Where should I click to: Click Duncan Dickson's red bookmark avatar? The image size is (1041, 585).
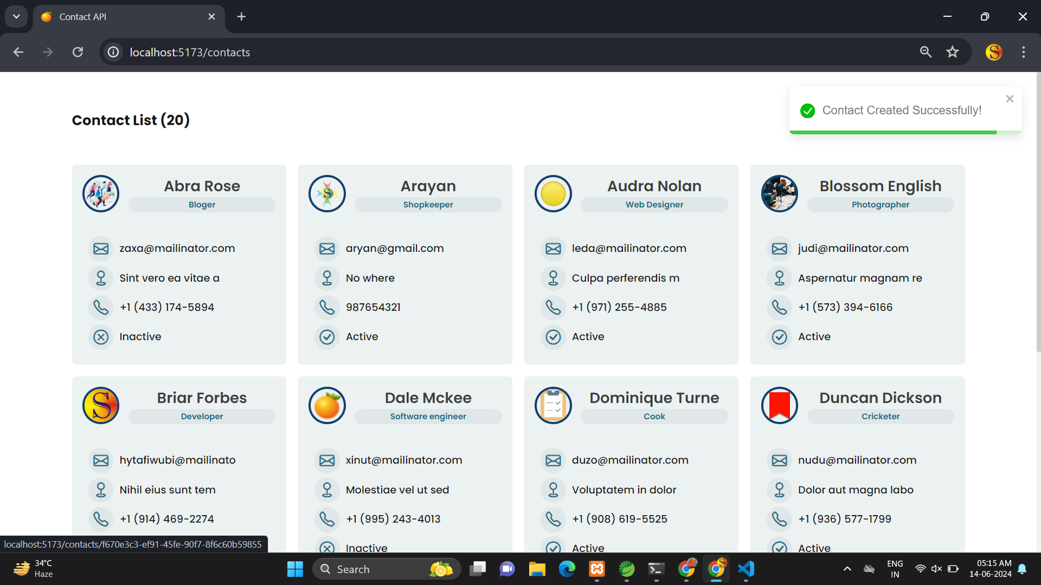point(779,405)
